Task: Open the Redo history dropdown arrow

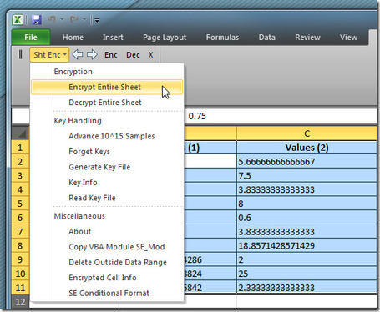Action: pyautogui.click(x=84, y=19)
